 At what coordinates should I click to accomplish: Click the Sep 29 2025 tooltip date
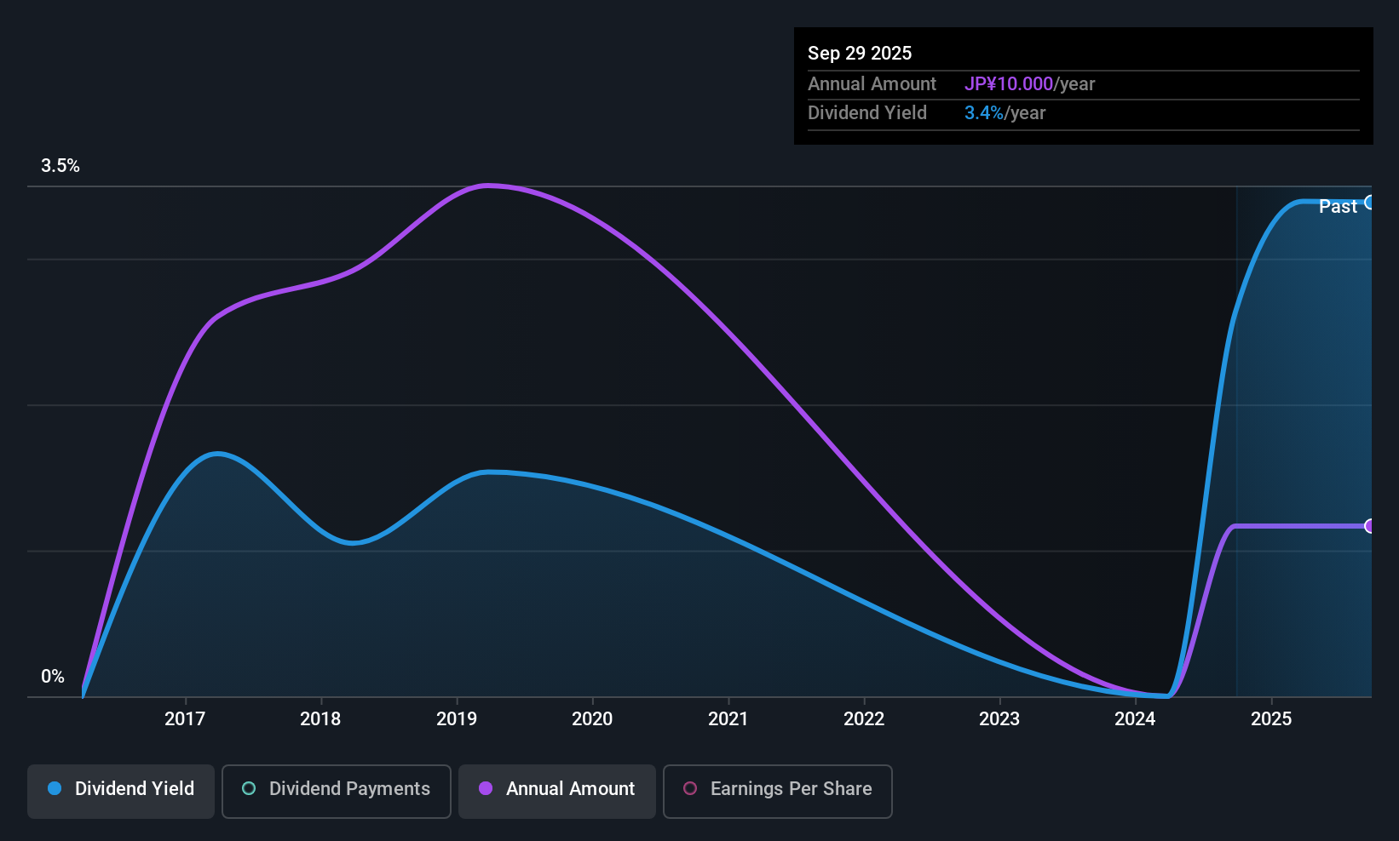pos(860,53)
